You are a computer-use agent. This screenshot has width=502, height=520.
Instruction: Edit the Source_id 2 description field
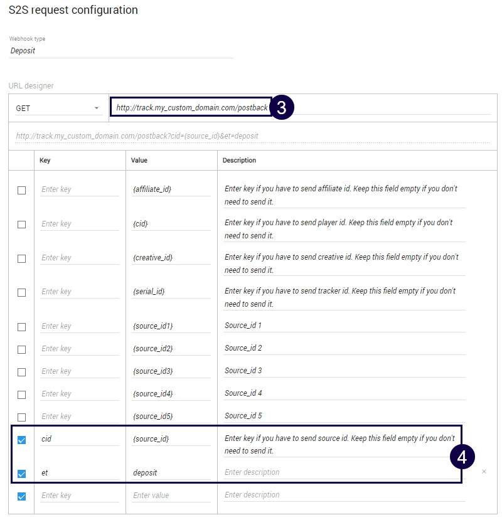(344, 348)
